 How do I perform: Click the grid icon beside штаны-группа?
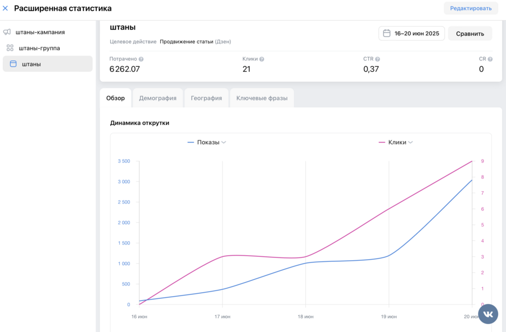tap(10, 48)
